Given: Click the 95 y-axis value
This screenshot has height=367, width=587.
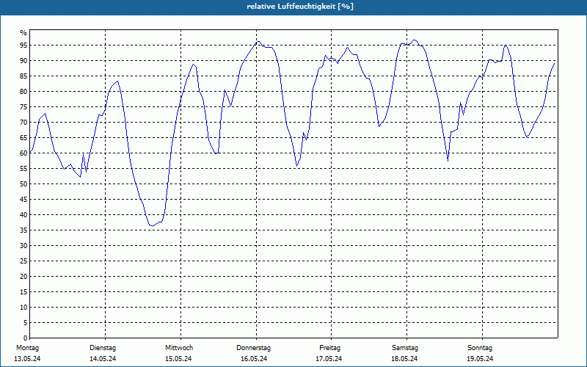Looking at the screenshot, I should [x=23, y=46].
